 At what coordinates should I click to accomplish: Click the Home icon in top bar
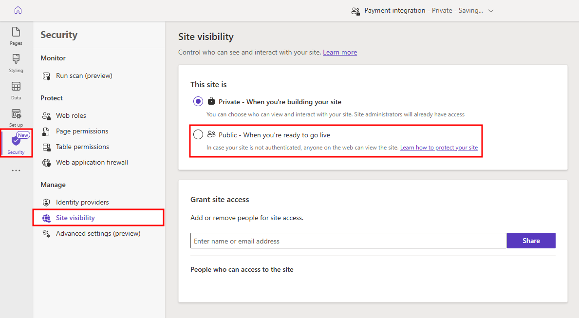[x=18, y=10]
